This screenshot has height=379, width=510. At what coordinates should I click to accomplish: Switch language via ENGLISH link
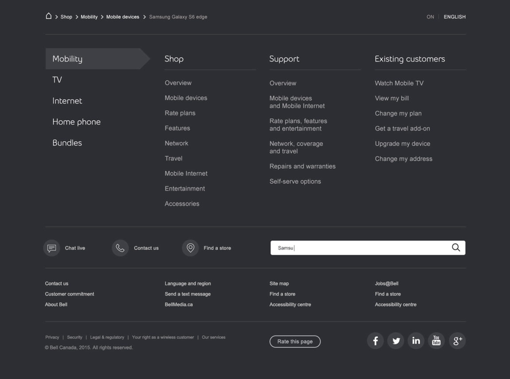pyautogui.click(x=455, y=17)
